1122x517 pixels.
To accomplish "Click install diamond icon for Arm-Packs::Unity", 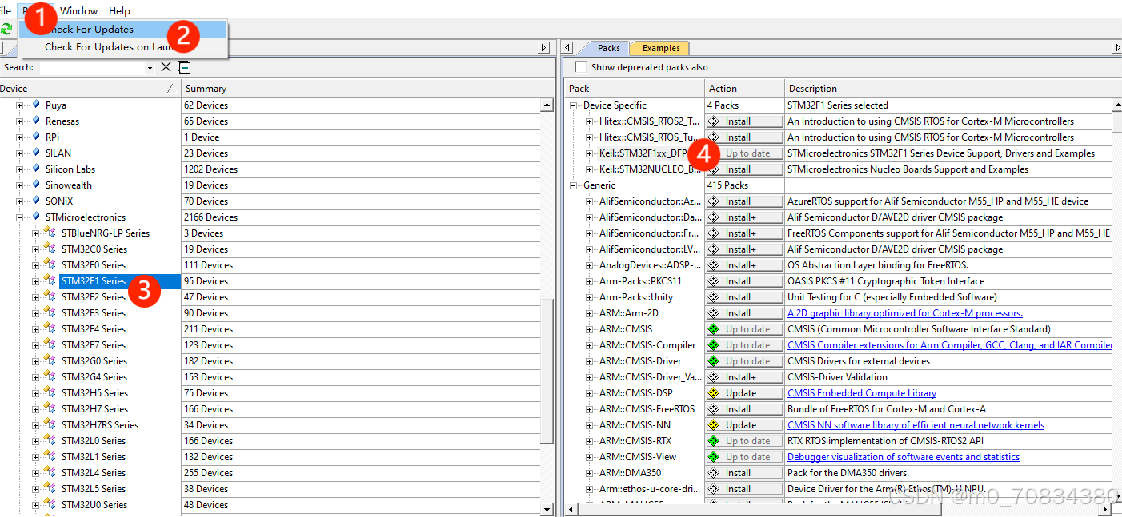I will point(713,297).
